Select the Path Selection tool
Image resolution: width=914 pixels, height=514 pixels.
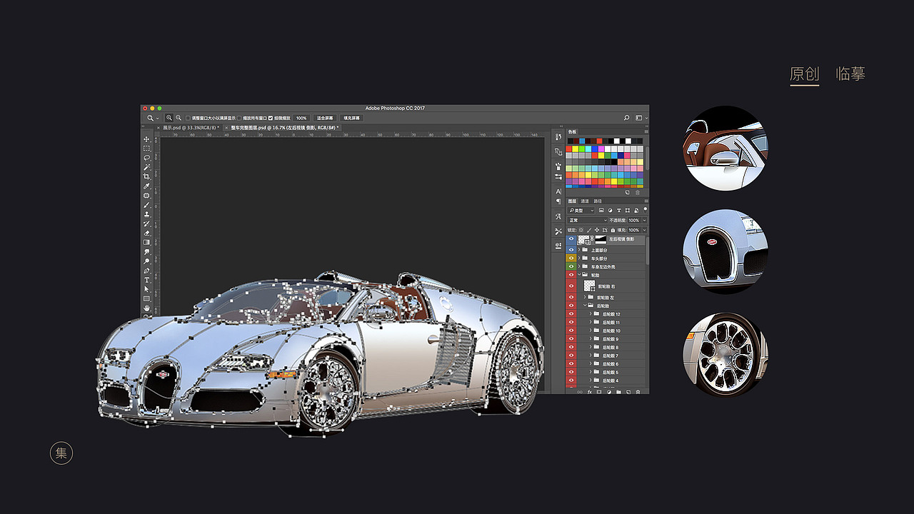(146, 289)
